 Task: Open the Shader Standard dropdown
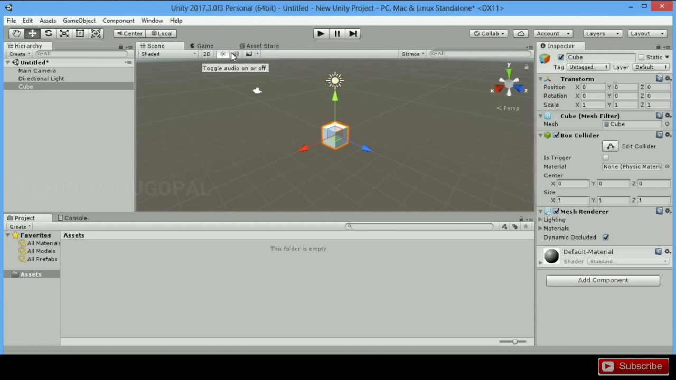(x=628, y=262)
